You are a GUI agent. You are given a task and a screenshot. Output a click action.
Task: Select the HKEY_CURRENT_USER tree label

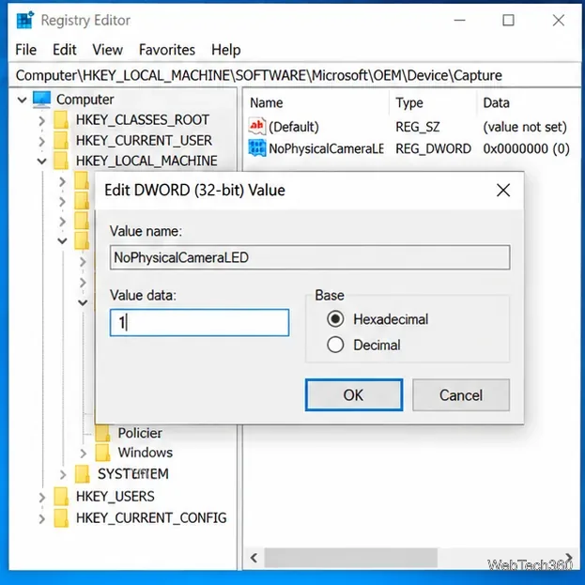pyautogui.click(x=144, y=140)
